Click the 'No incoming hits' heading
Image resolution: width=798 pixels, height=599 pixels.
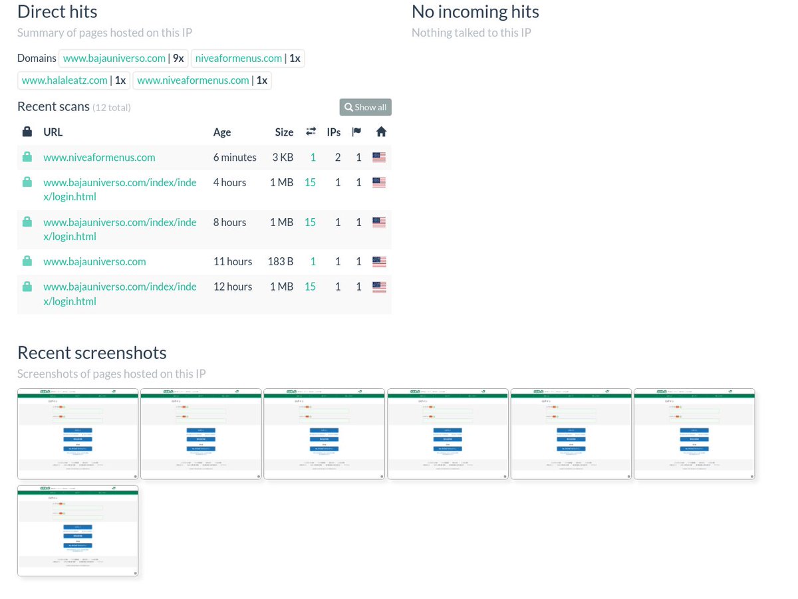coord(475,11)
